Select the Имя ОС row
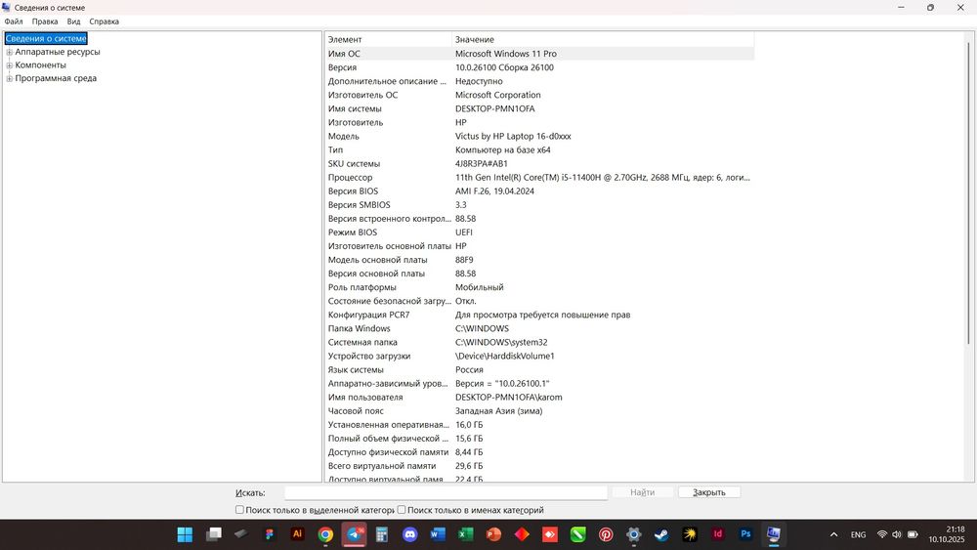Image resolution: width=977 pixels, height=550 pixels. (539, 54)
